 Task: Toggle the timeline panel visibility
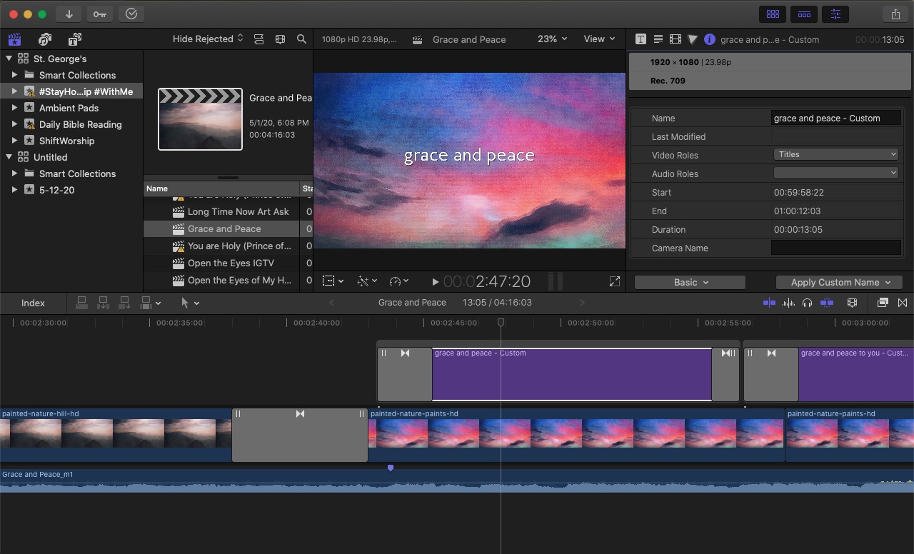pyautogui.click(x=804, y=14)
